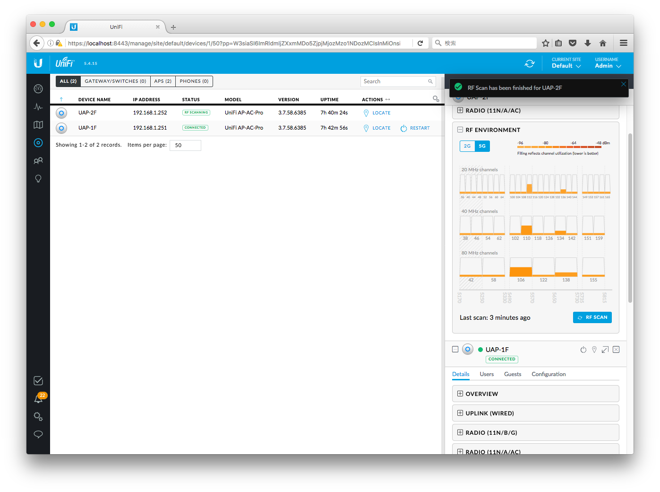Toggle the checkbox beside UAP-1F panel
Screen dimensions: 660x492
tap(455, 350)
